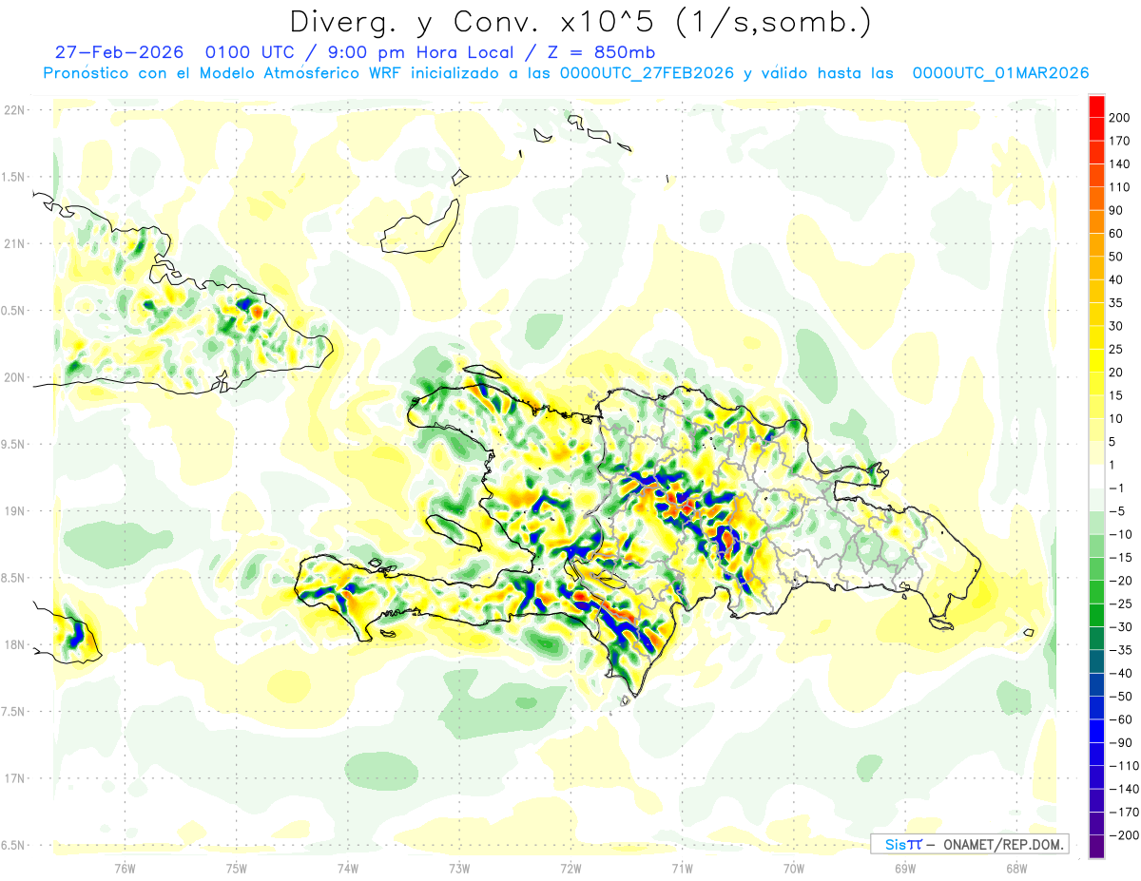
Task: Click the positive '5' color scale value
Action: pyautogui.click(x=1114, y=442)
